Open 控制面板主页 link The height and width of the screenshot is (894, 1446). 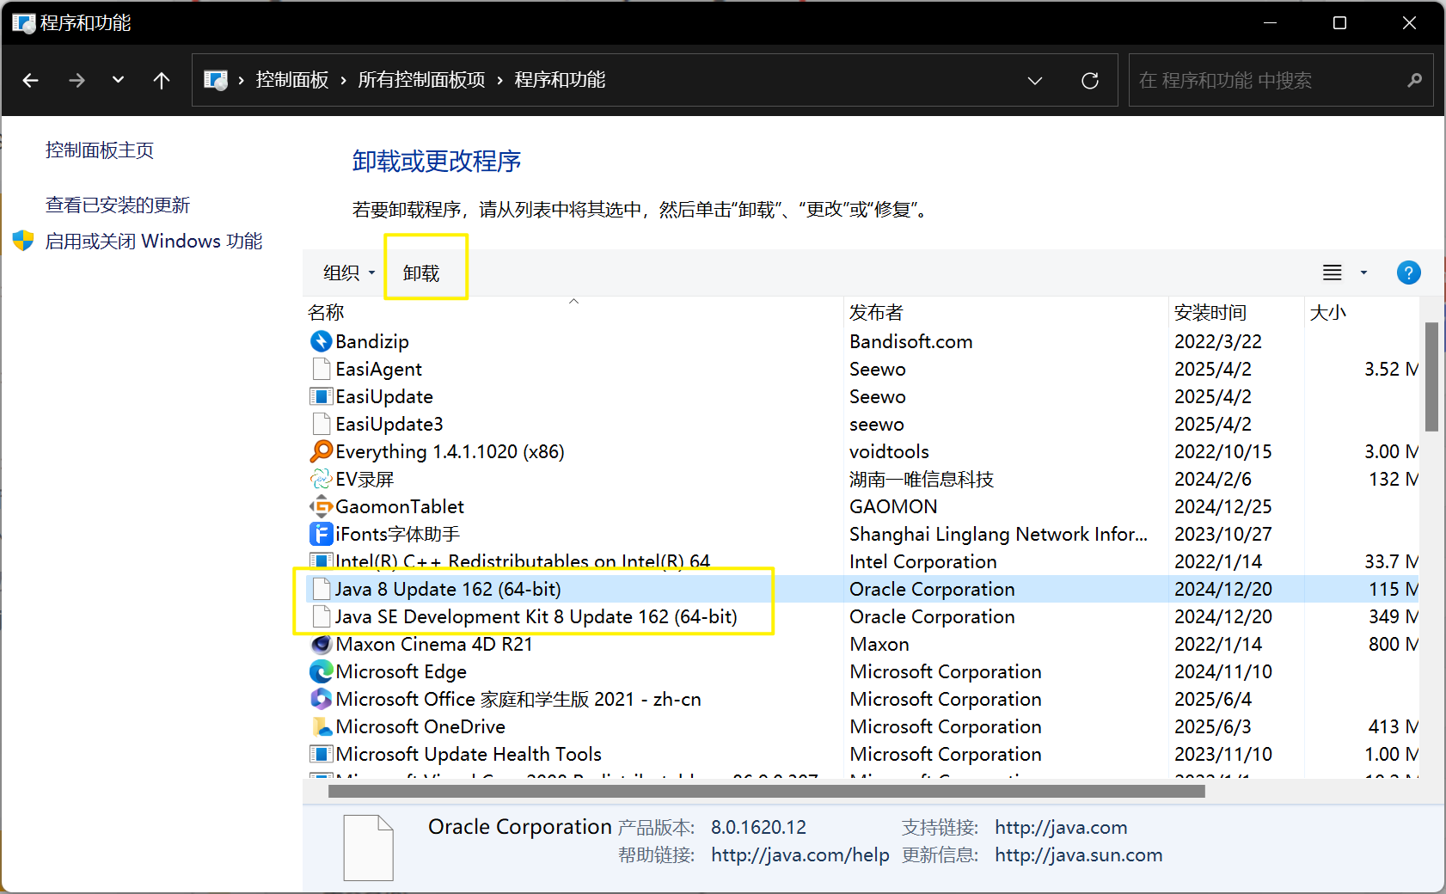(100, 150)
